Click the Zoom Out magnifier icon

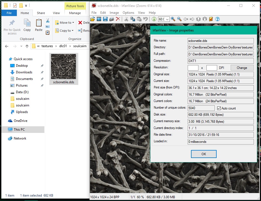pyautogui.click(x=179, y=19)
